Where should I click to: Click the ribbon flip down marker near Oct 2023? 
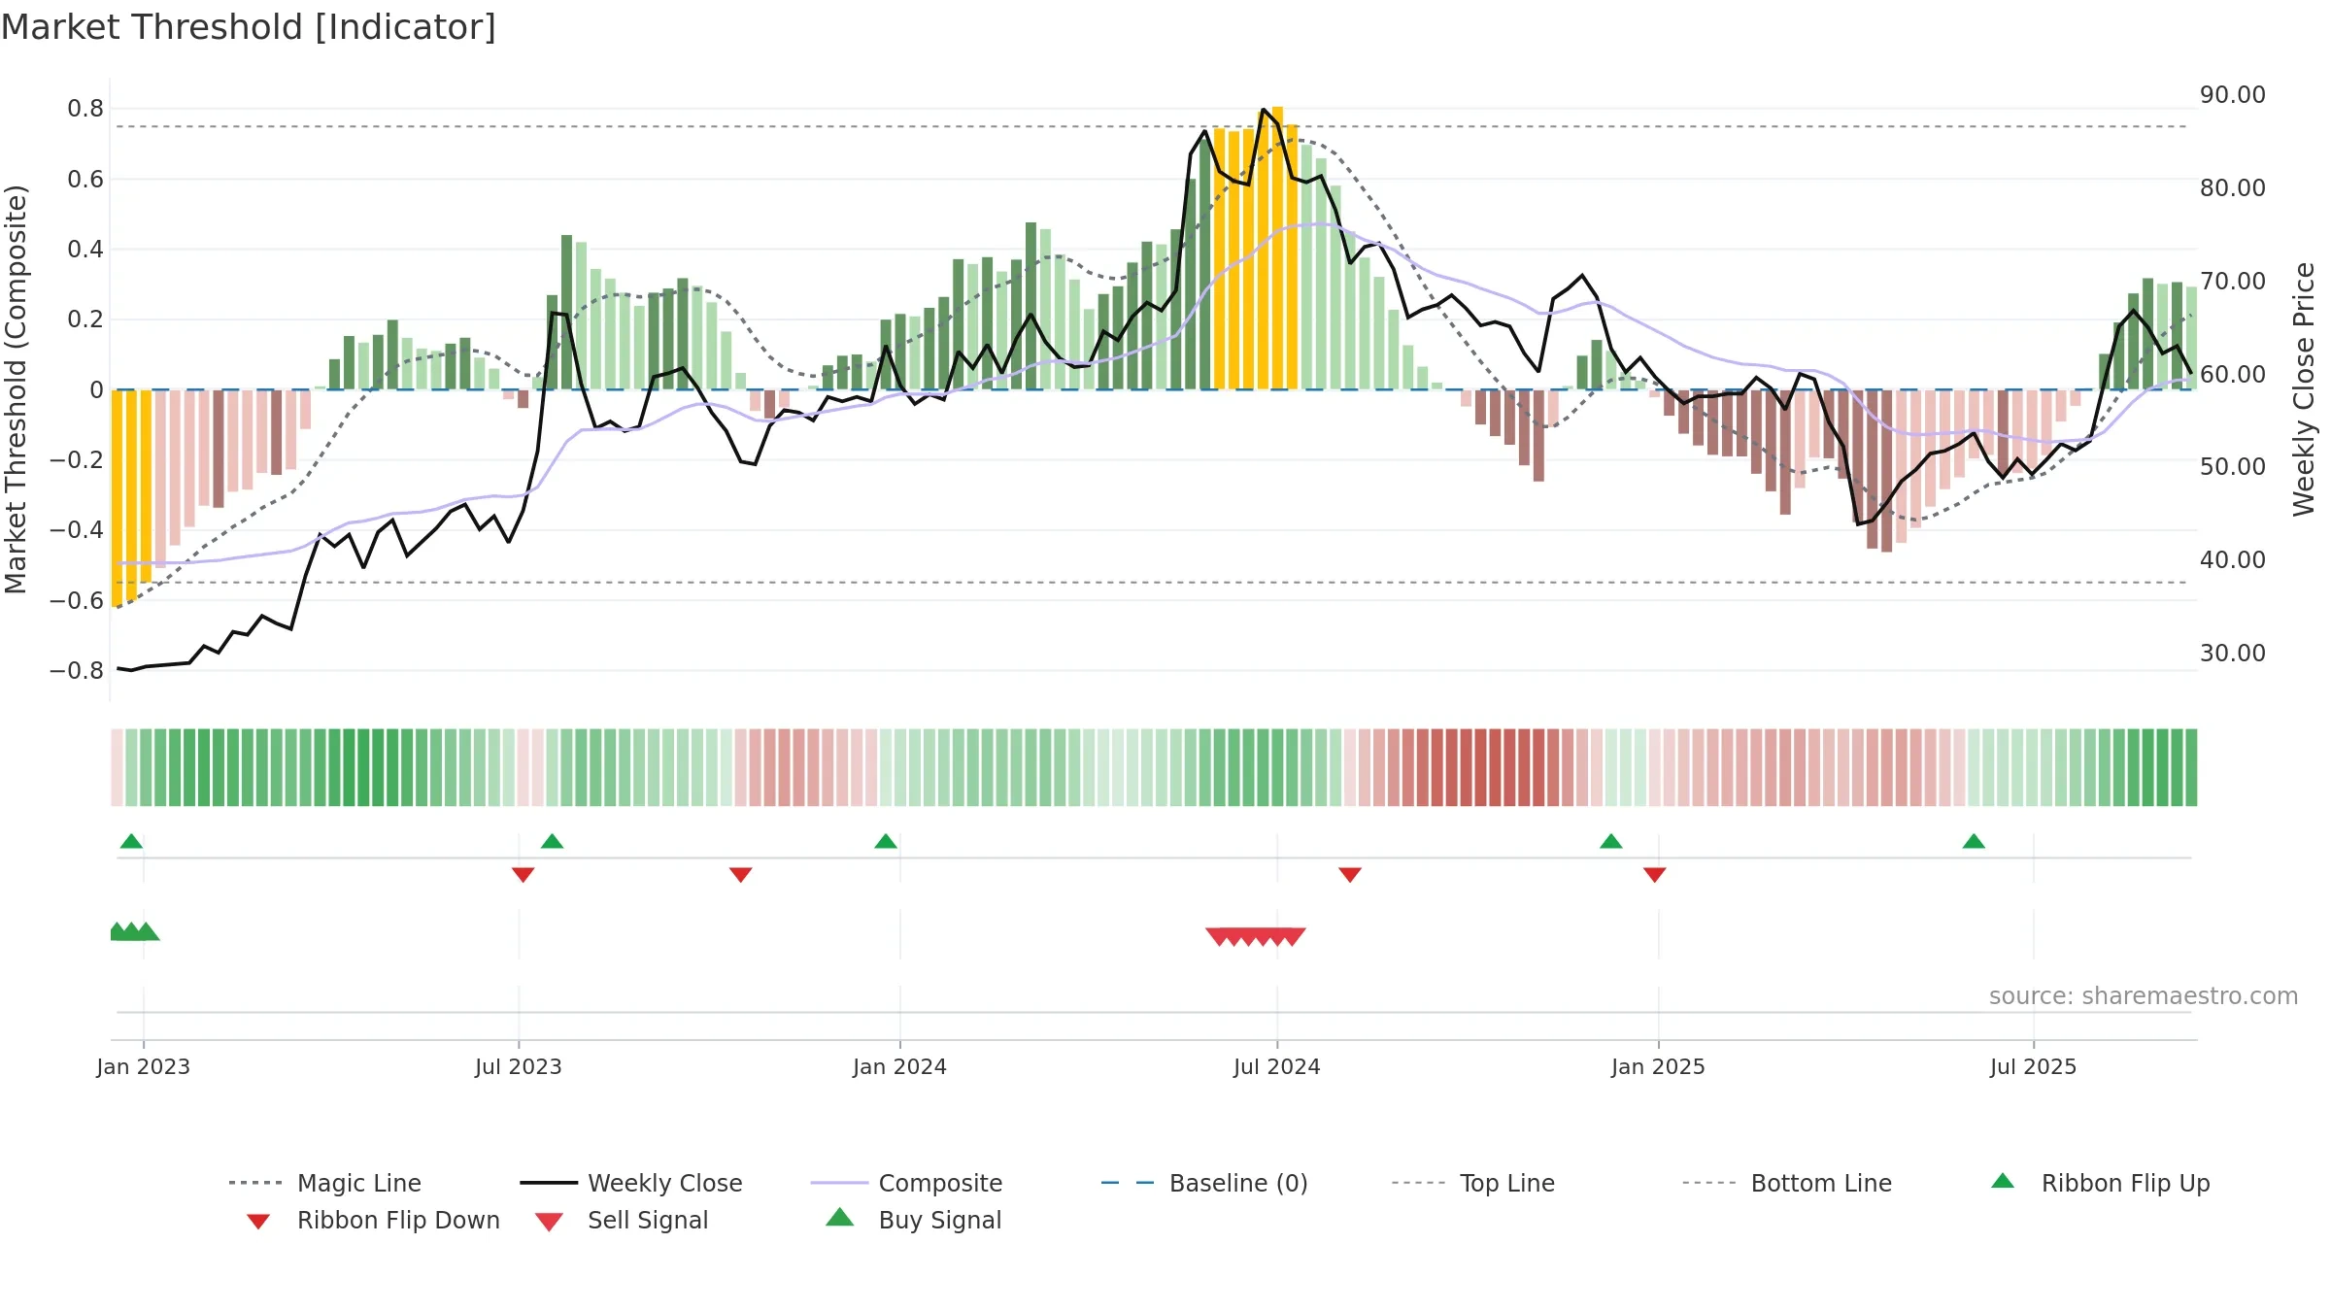pos(740,875)
